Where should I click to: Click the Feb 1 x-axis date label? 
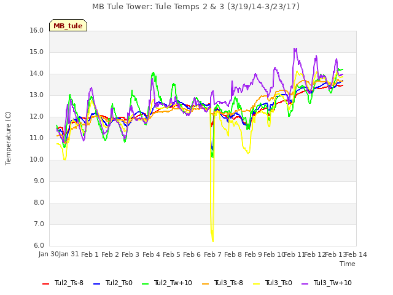pos(90,254)
